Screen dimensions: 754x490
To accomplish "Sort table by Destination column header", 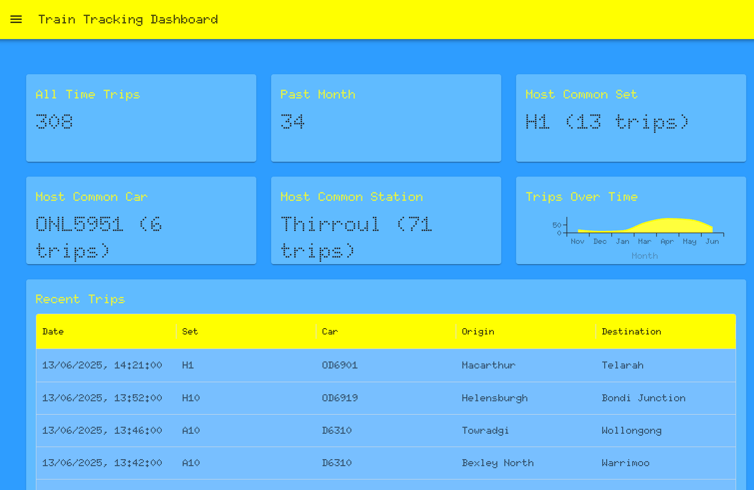I will point(631,331).
